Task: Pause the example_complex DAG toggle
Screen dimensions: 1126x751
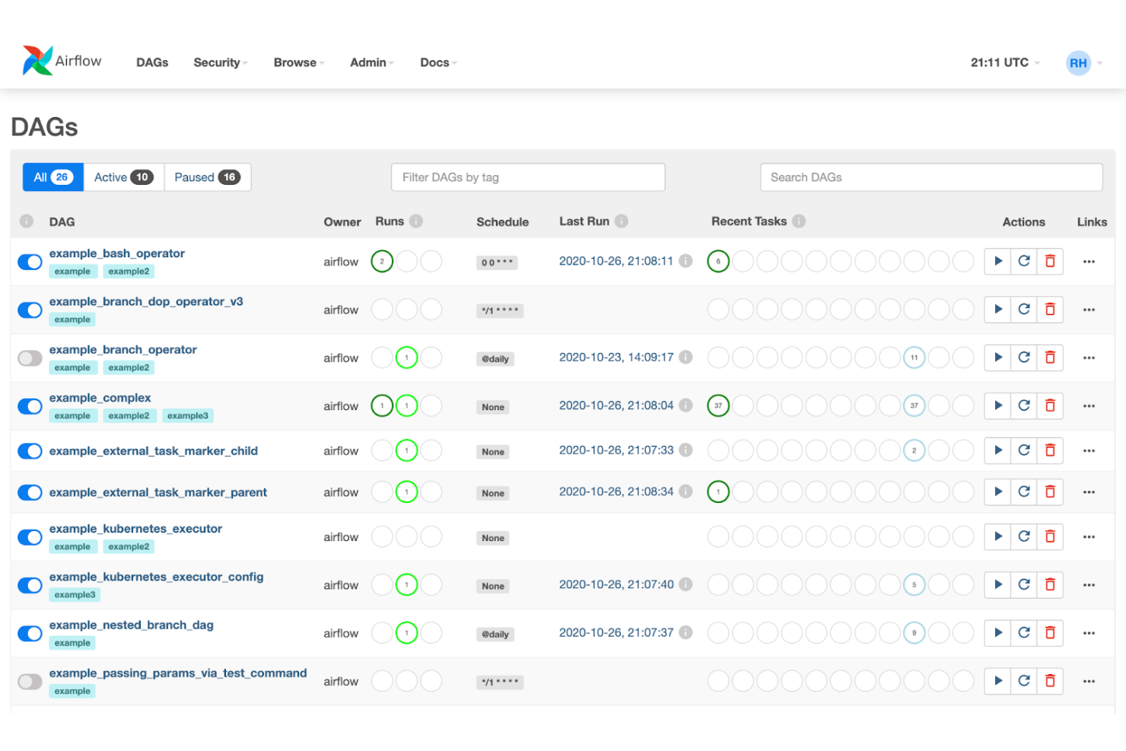Action: pyautogui.click(x=30, y=406)
